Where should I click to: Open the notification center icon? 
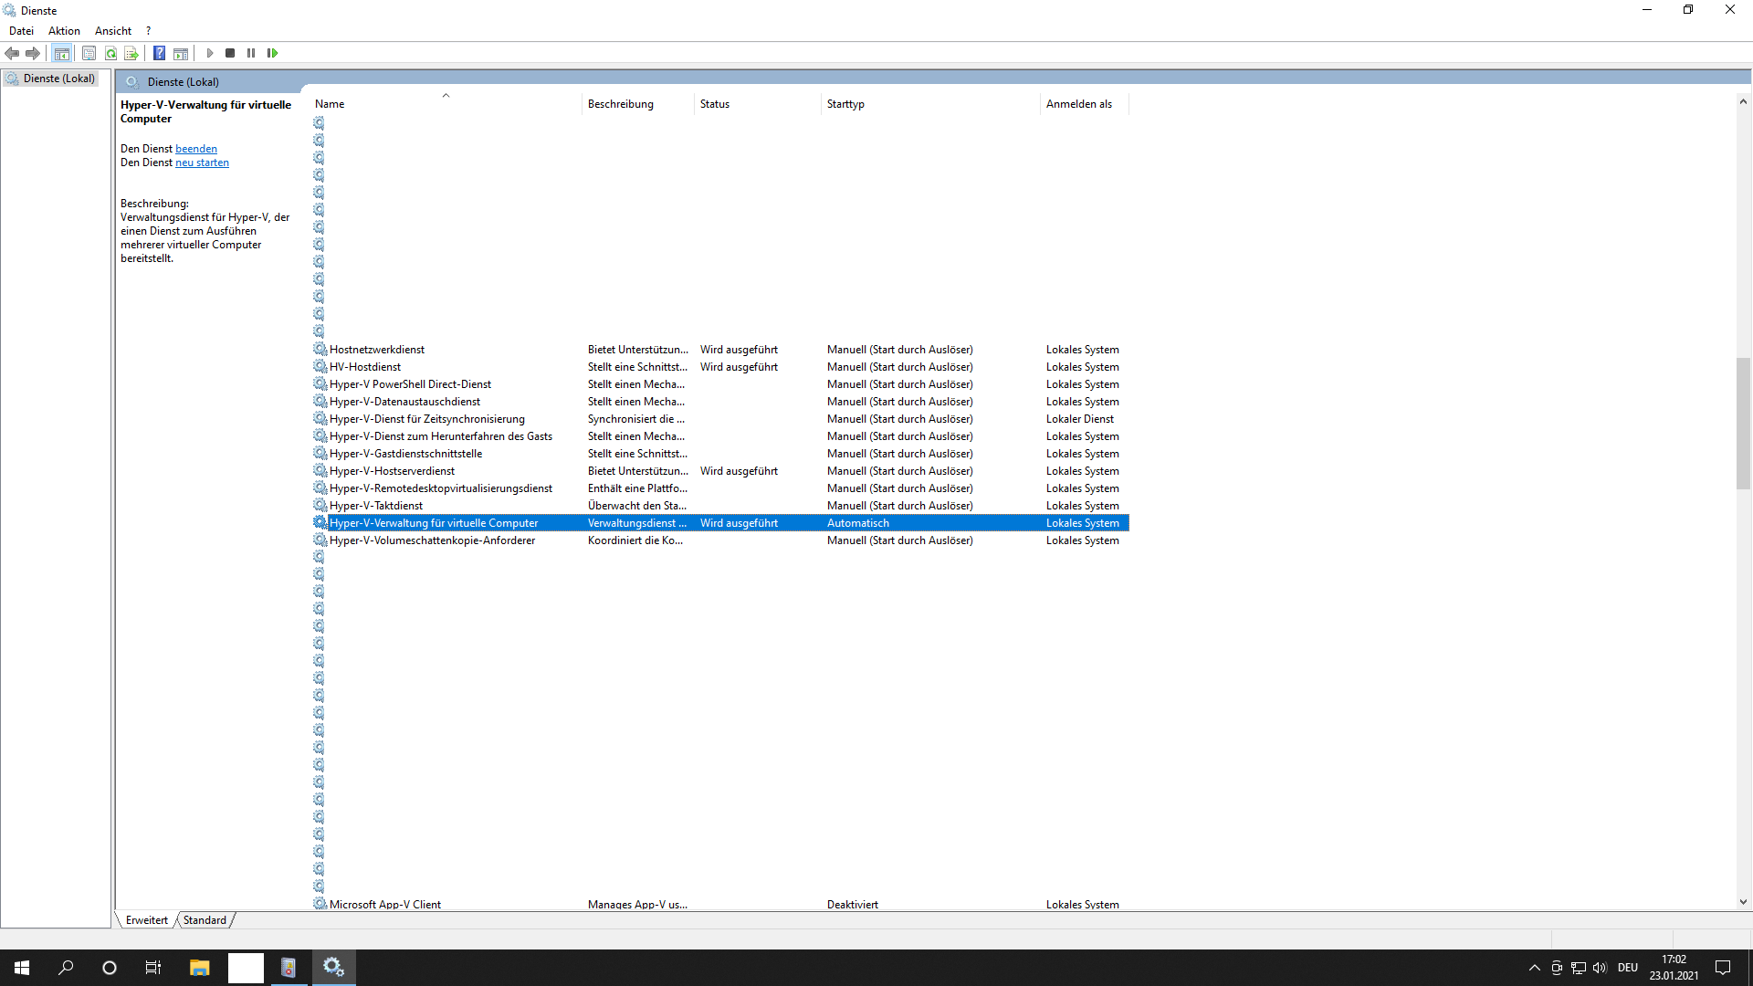coord(1723,968)
